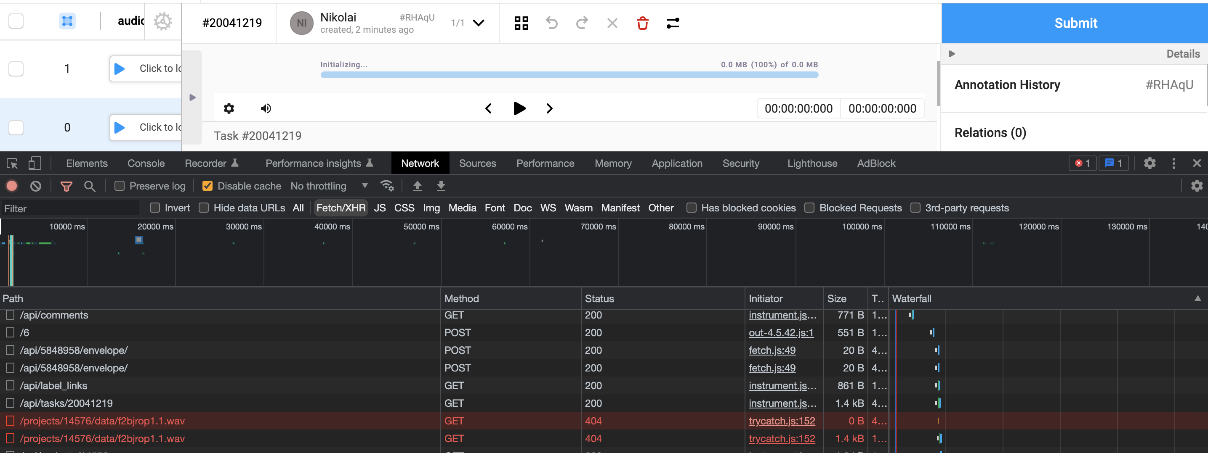Click the red error count badge

[x=1082, y=163]
